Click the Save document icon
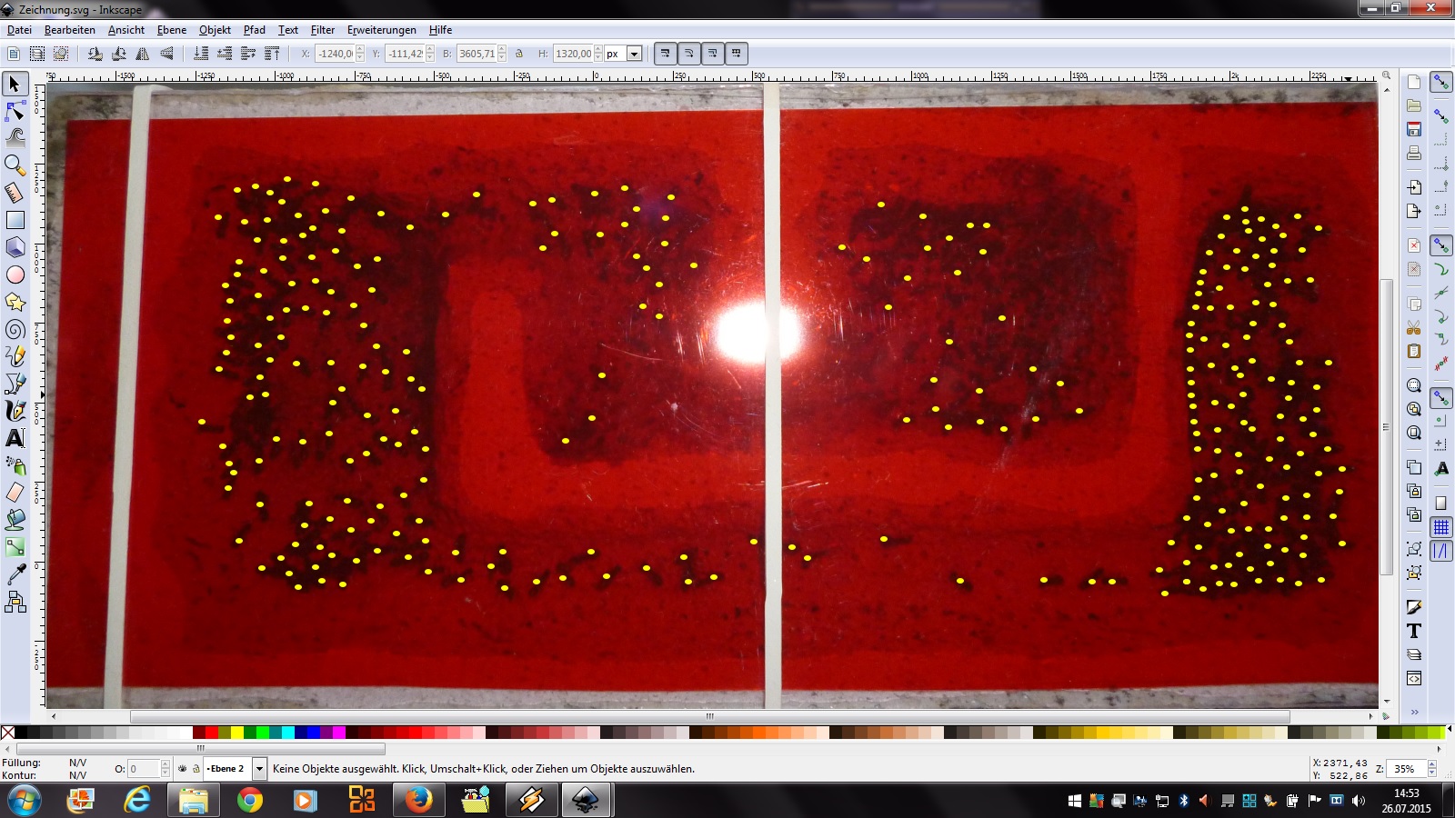This screenshot has width=1455, height=818. pos(1414,129)
